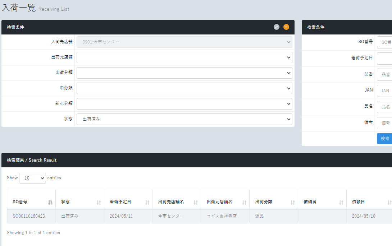Click the 備考 input field

tap(384, 123)
